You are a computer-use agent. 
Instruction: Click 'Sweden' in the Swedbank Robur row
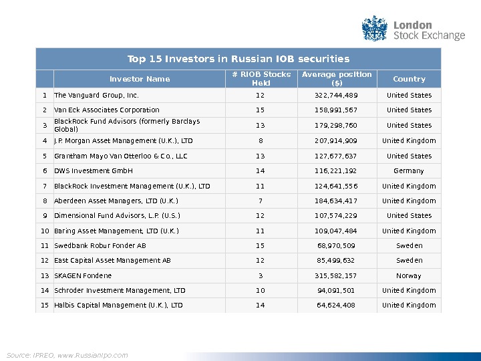(410, 245)
